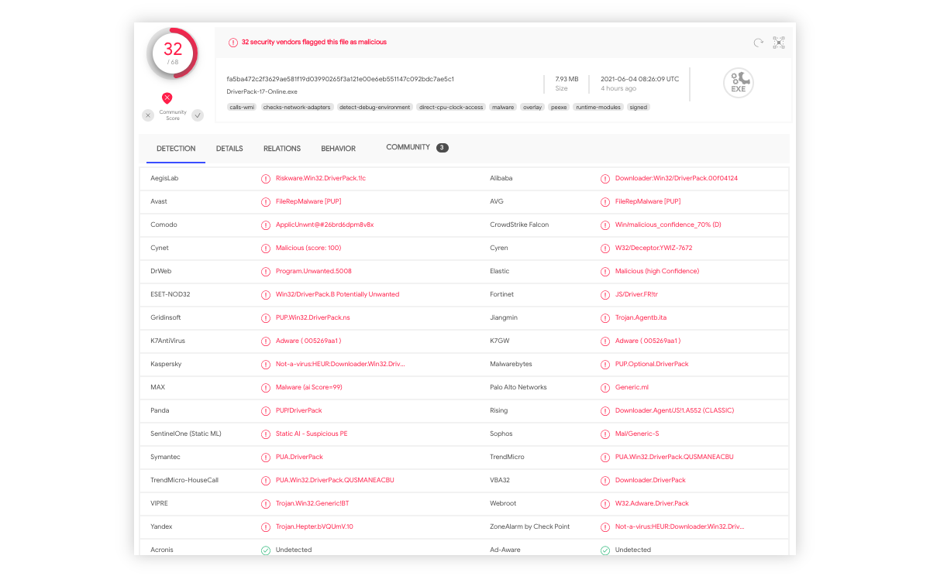Open the COMMUNITY tab
Image resolution: width=930 pixels, height=576 pixels.
[409, 146]
